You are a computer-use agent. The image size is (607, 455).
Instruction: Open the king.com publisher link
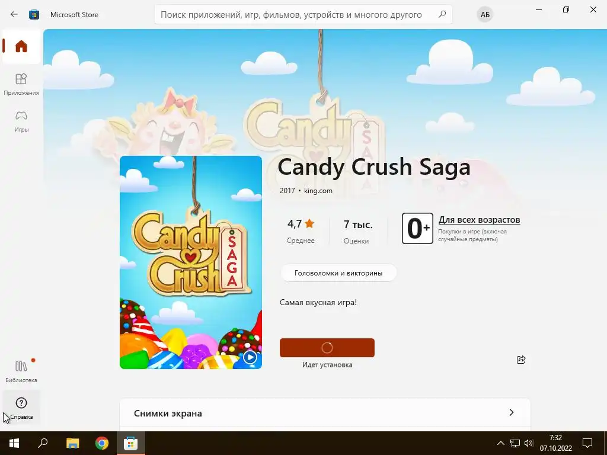[x=318, y=190]
